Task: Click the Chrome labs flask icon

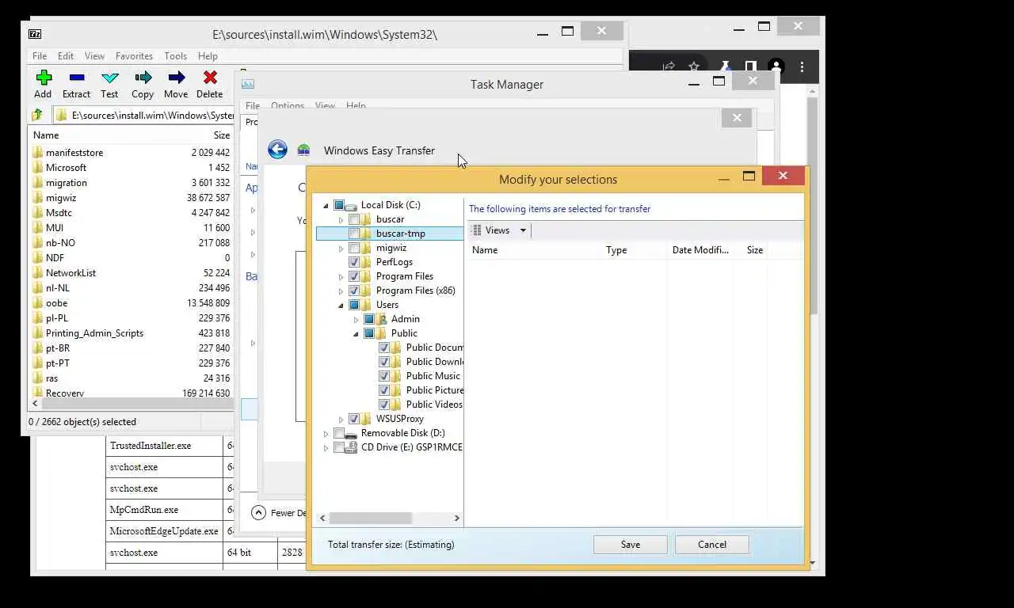Action: (x=724, y=67)
